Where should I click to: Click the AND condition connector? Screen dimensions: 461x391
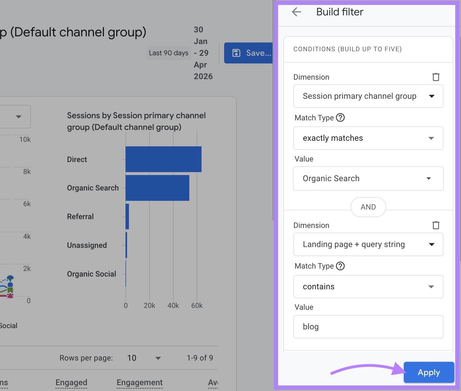368,207
